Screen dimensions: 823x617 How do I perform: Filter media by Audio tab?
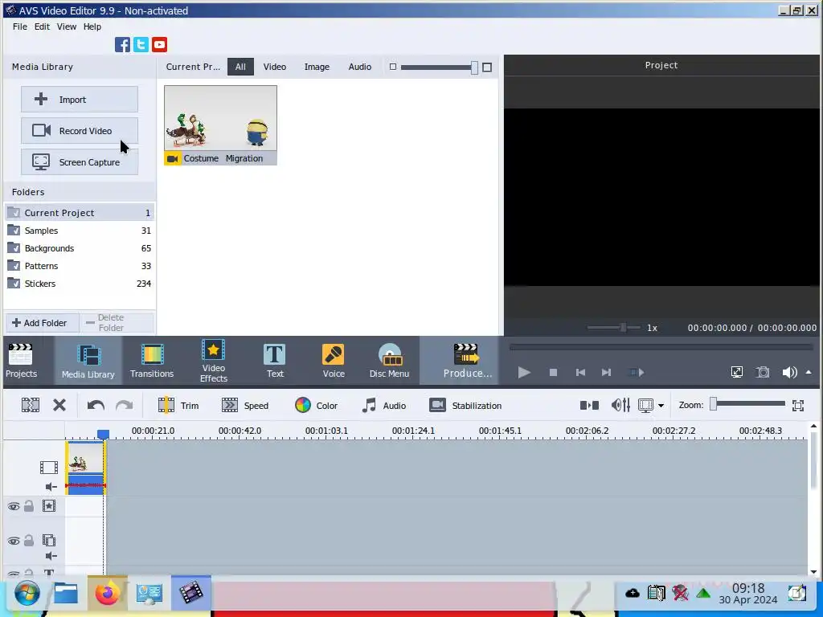coord(360,67)
